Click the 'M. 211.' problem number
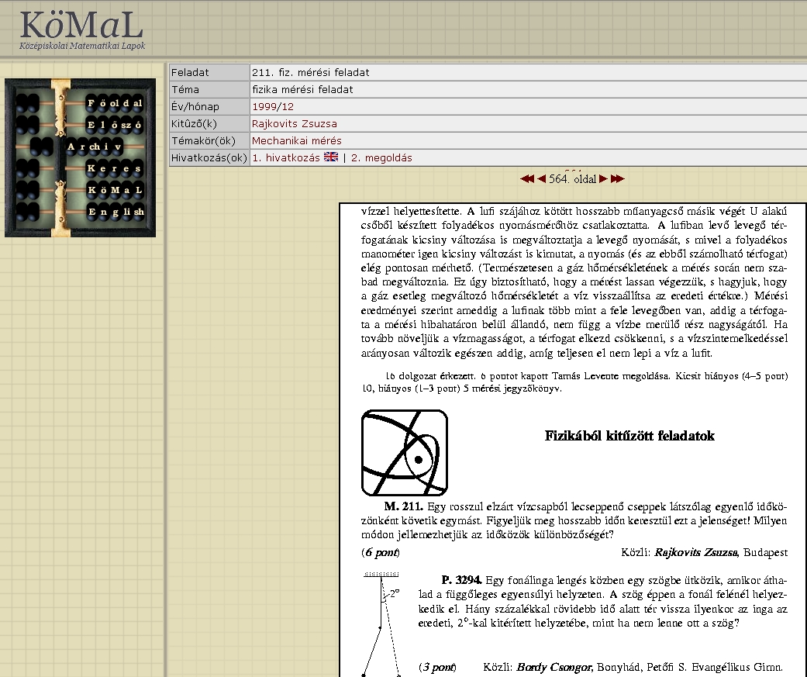The image size is (807, 677). [x=403, y=506]
